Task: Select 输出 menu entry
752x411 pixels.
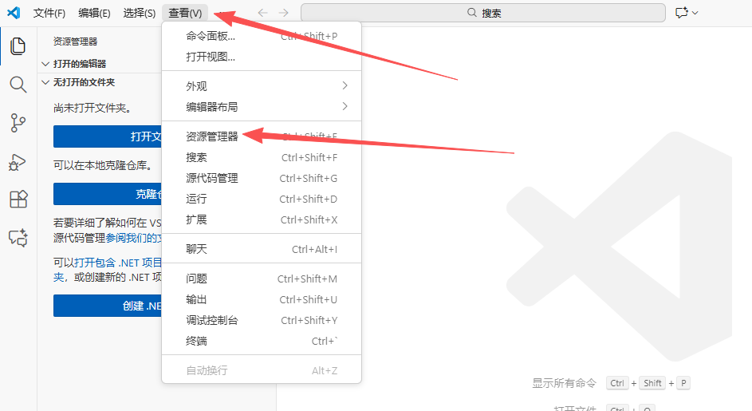Action: point(262,299)
